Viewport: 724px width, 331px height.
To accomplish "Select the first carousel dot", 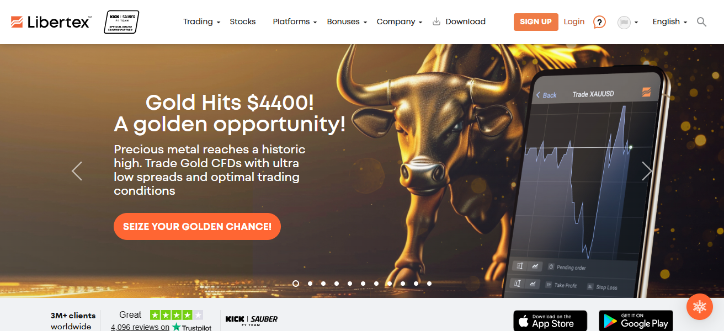I will 296,284.
